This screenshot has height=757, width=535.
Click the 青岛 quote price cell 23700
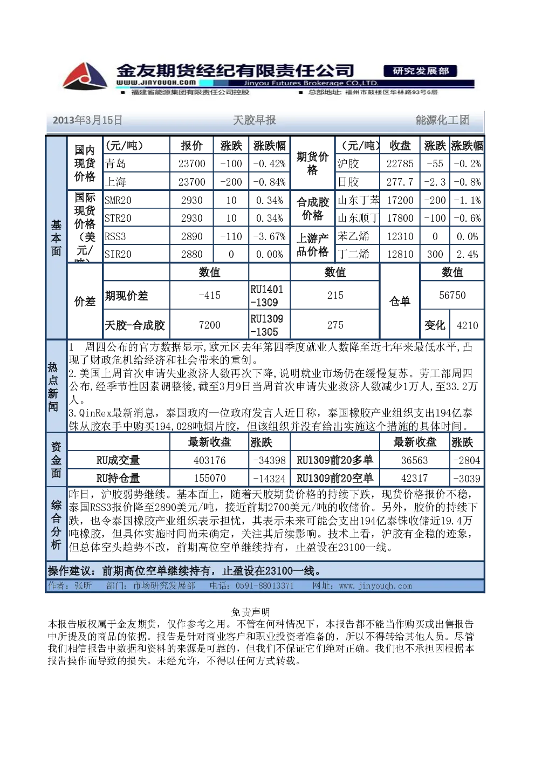pyautogui.click(x=192, y=163)
